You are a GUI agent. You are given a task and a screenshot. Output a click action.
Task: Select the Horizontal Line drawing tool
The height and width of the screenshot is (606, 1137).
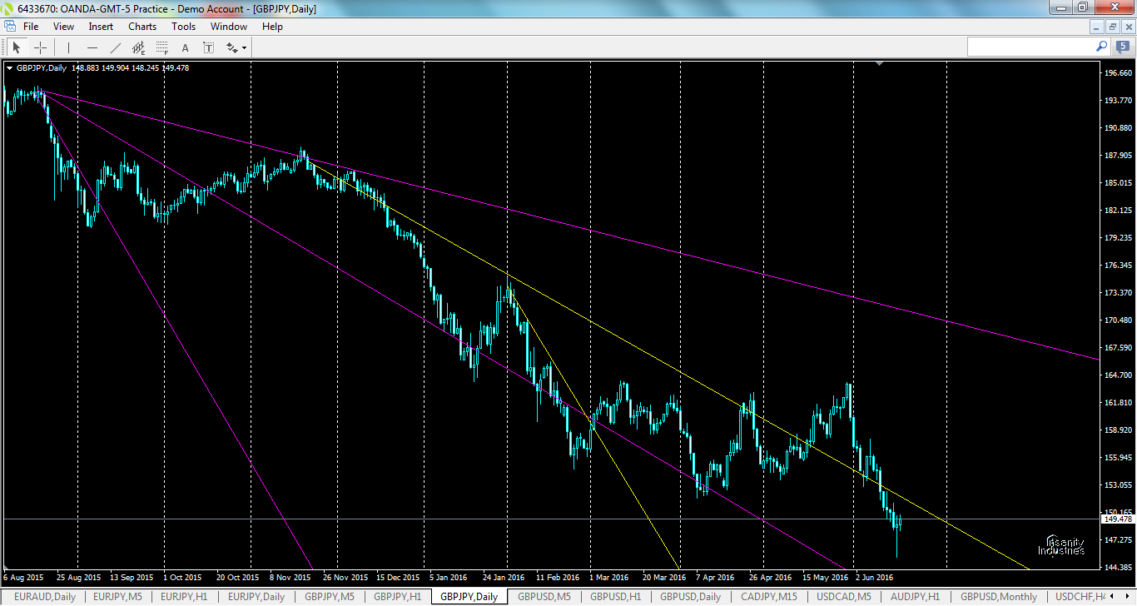[x=92, y=47]
